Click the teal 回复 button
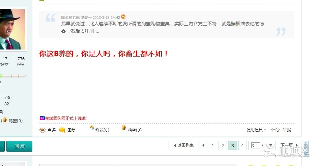The height and width of the screenshot is (166, 320). 19,146
